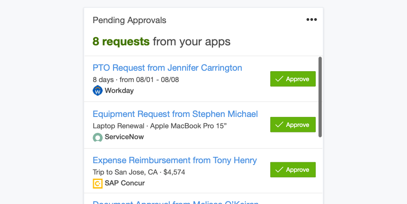Open PTO Request from Jennifer Carrington
This screenshot has width=407, height=204.
pos(168,68)
